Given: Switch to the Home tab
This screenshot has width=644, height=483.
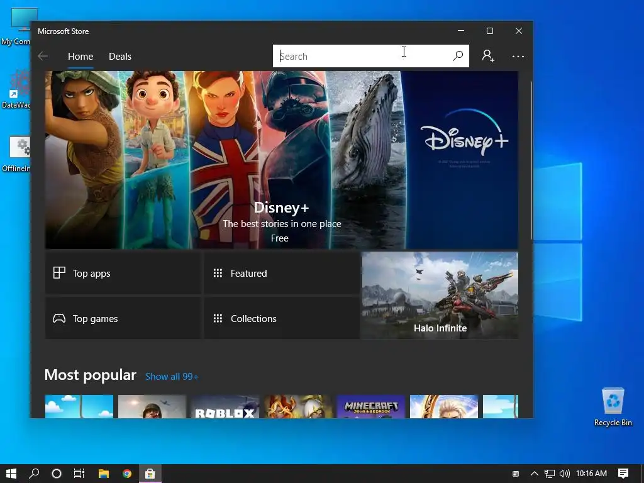Looking at the screenshot, I should [x=80, y=56].
